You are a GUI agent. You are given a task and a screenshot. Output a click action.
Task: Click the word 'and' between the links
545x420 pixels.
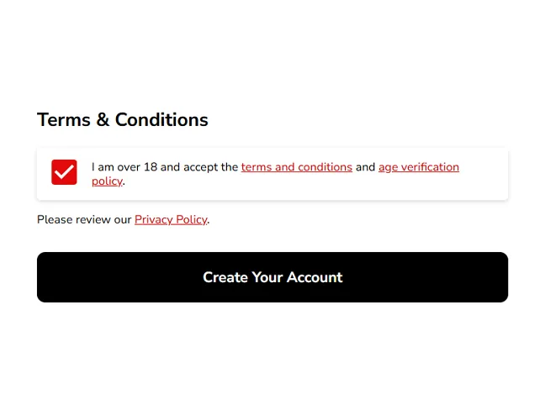pyautogui.click(x=365, y=167)
